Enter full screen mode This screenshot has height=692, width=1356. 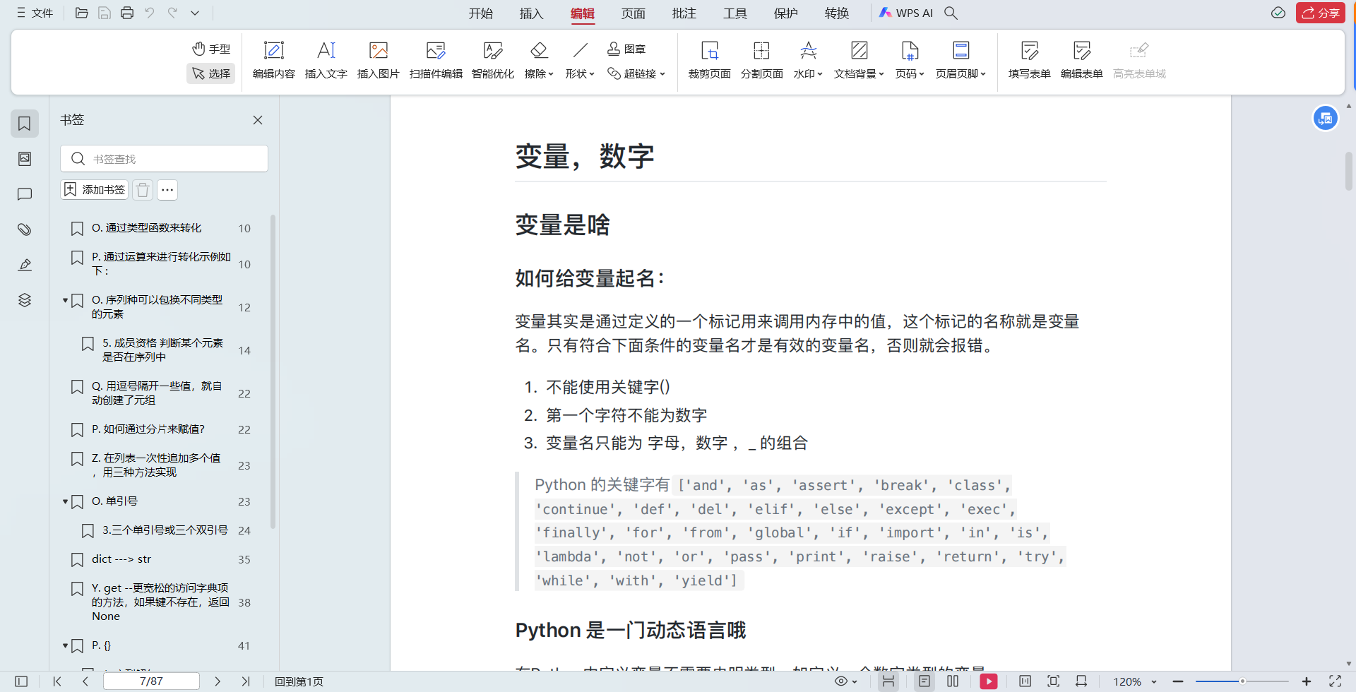tap(1335, 681)
